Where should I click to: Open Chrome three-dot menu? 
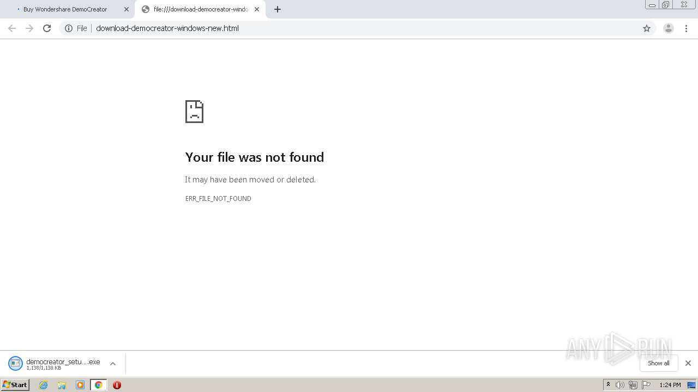(687, 28)
